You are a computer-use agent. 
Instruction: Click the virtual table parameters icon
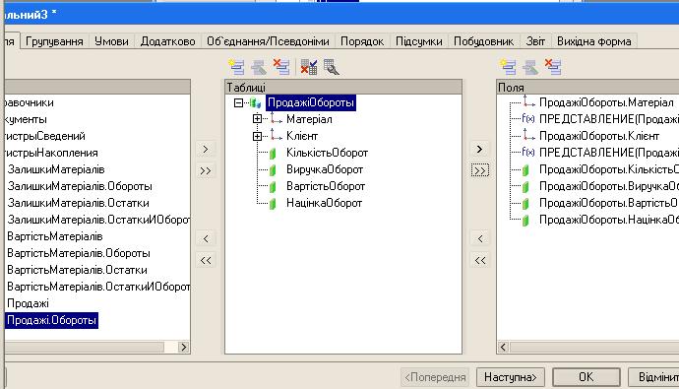(309, 67)
